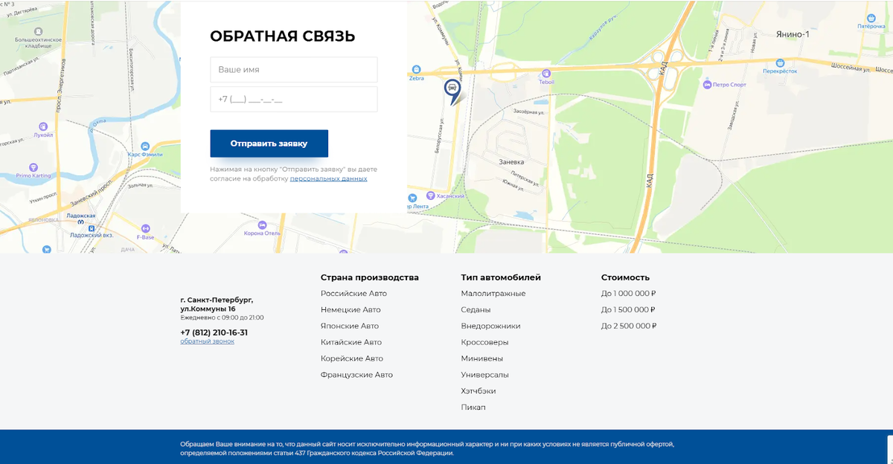Screen dimensions: 893x464
Task: Select the Лента hypermarket cart icon
Action: [x=412, y=198]
